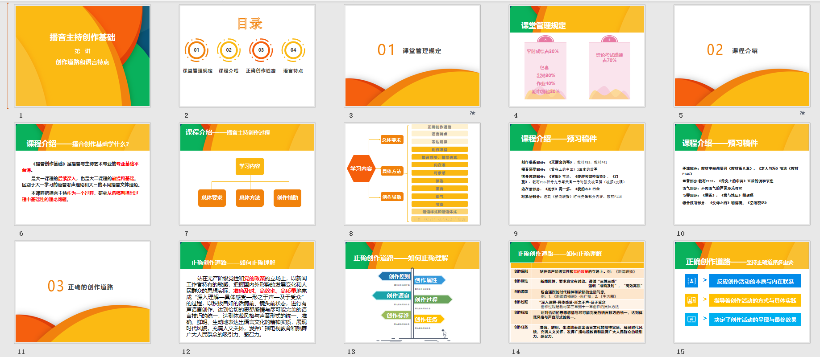
Task: Click slide number label 10
Action: pyautogui.click(x=681, y=234)
